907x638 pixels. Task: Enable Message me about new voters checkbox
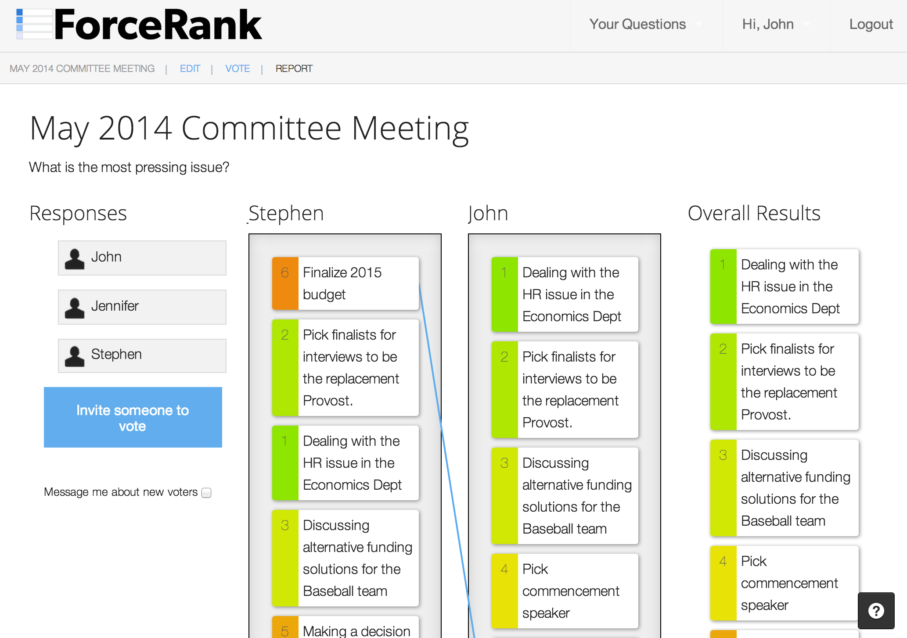click(206, 493)
